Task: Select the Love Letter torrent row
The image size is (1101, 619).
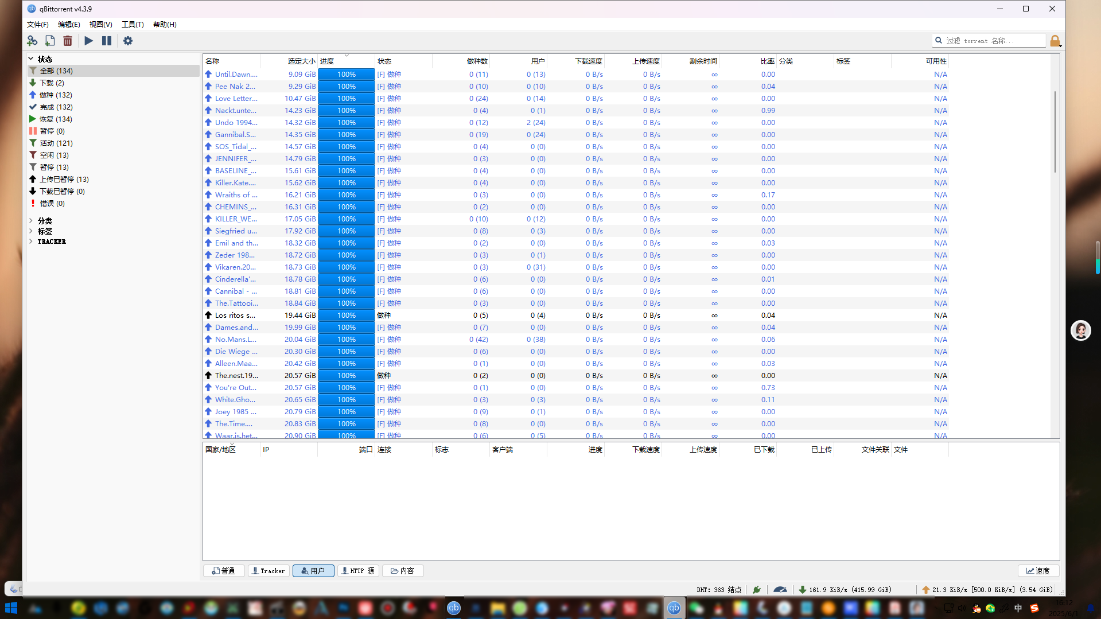Action: tap(575, 99)
